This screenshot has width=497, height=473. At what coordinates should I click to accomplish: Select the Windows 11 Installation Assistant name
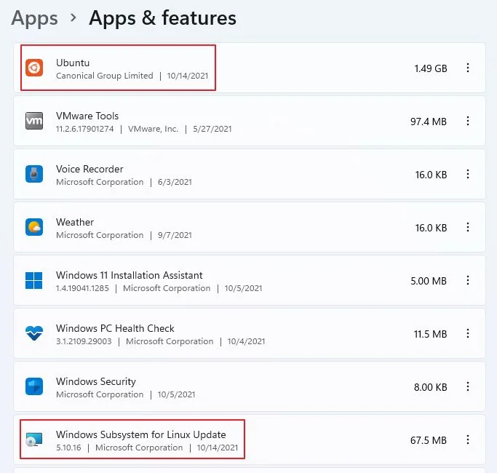coord(130,275)
